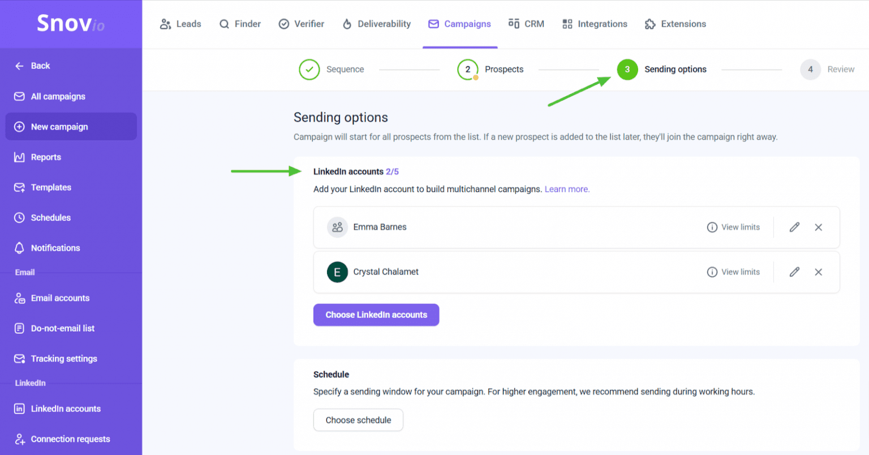Open Notifications from the sidebar
The image size is (869, 455).
coord(54,248)
